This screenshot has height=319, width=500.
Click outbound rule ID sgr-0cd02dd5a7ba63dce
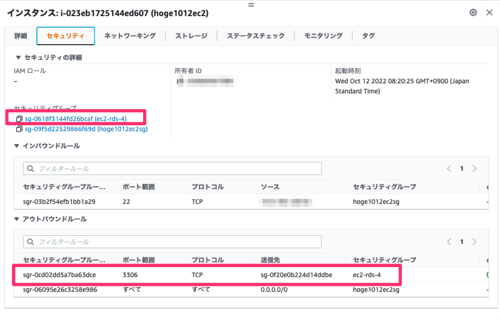(x=59, y=275)
